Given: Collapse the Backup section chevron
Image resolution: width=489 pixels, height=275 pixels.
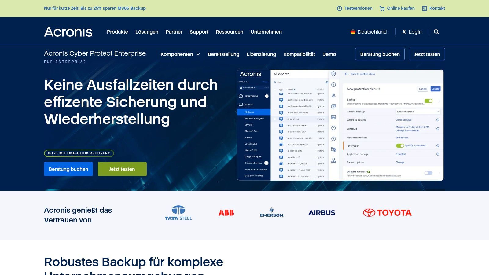Looking at the screenshot, I should coord(439,101).
